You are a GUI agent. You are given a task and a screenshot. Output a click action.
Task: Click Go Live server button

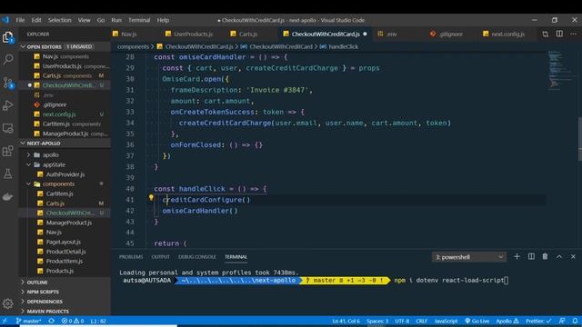tap(477, 321)
